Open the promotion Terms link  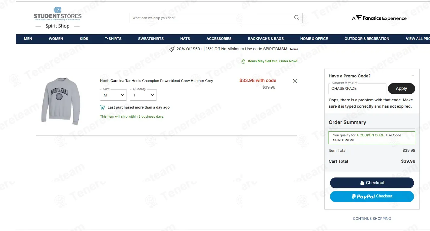294,49
